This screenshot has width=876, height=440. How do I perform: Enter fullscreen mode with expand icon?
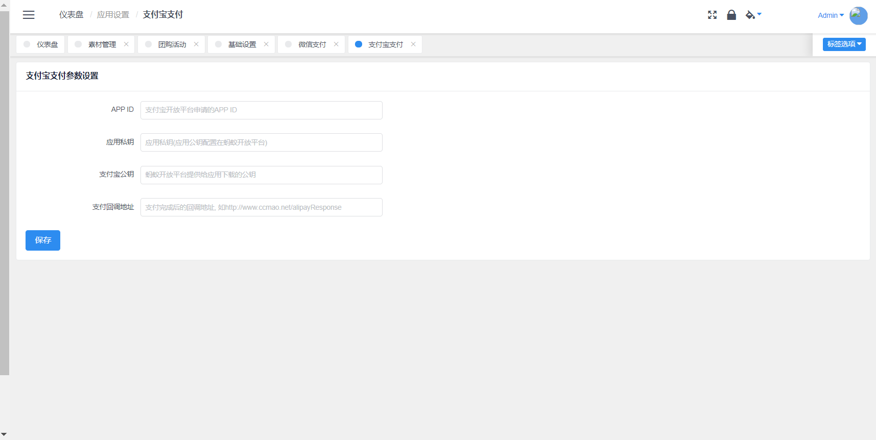[712, 15]
